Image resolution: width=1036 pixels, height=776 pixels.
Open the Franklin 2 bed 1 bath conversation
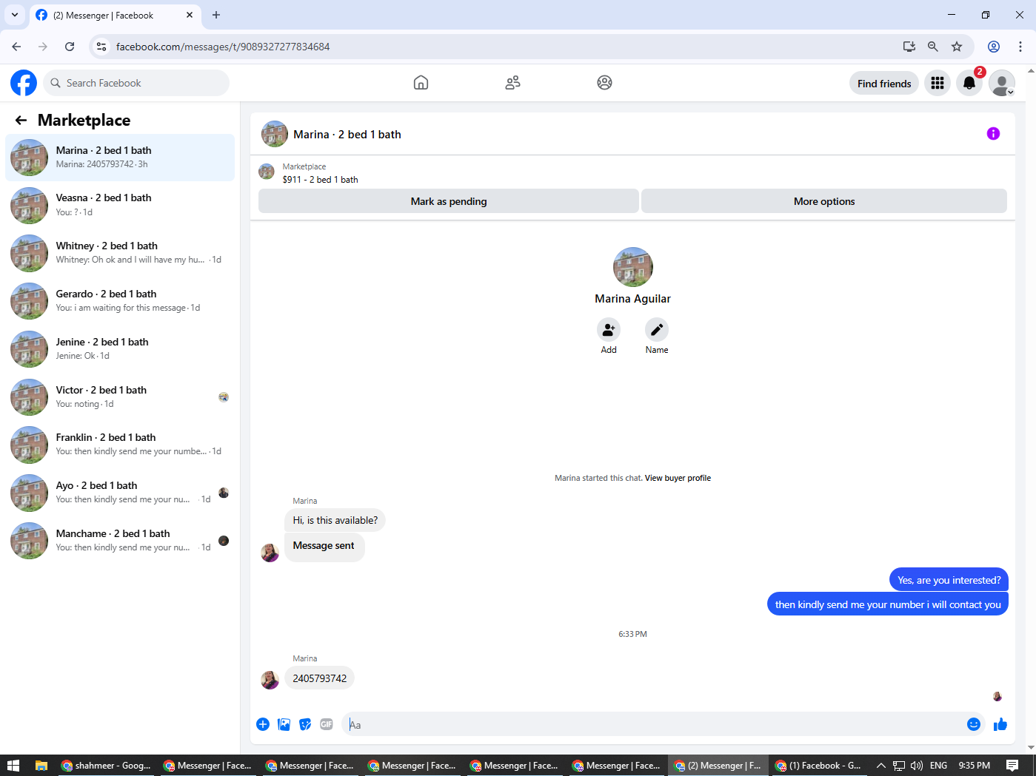[120, 445]
